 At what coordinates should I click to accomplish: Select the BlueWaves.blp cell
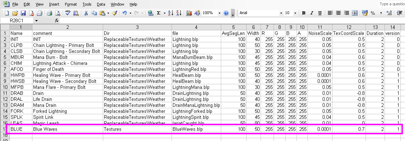[x=196, y=129]
